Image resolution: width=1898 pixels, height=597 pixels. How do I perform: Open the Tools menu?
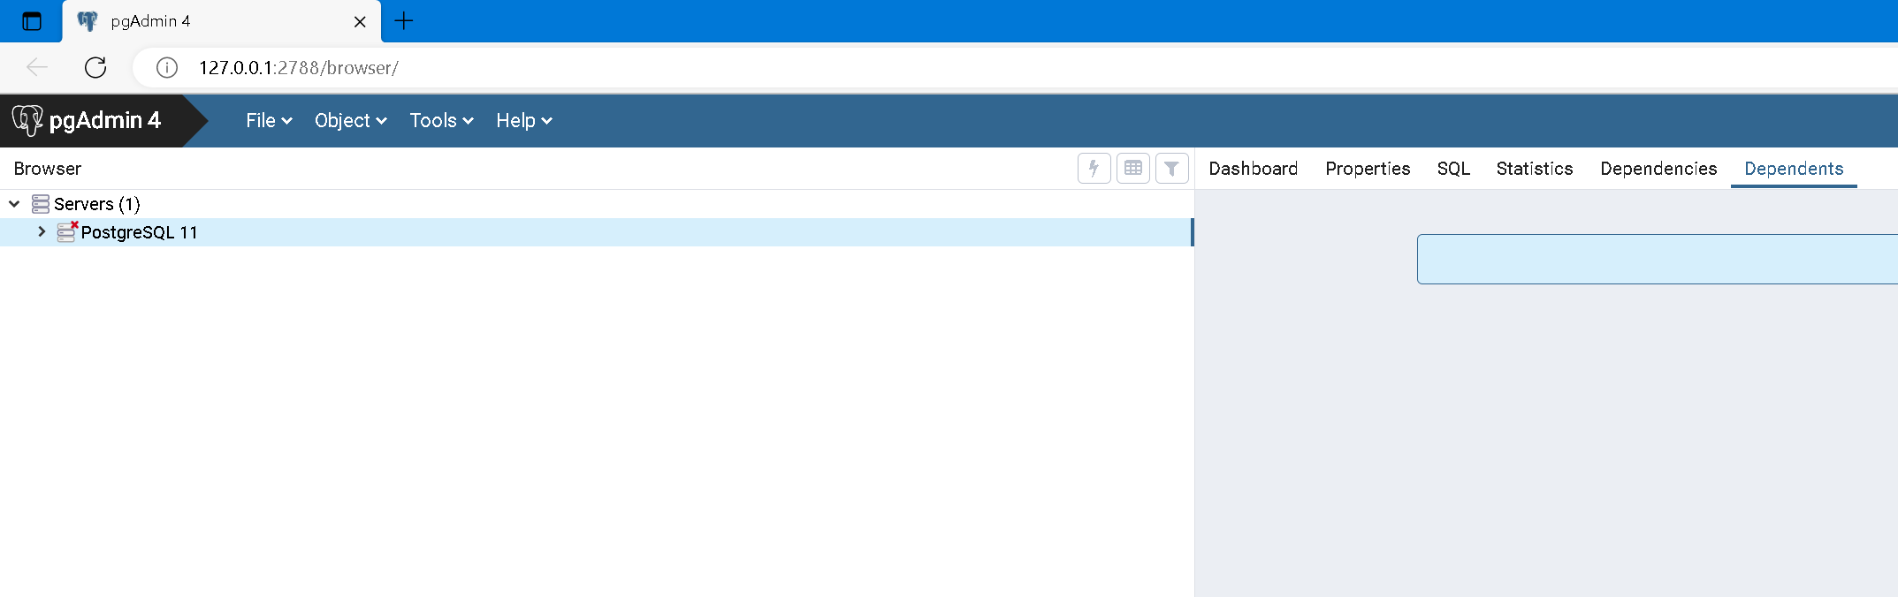(441, 120)
